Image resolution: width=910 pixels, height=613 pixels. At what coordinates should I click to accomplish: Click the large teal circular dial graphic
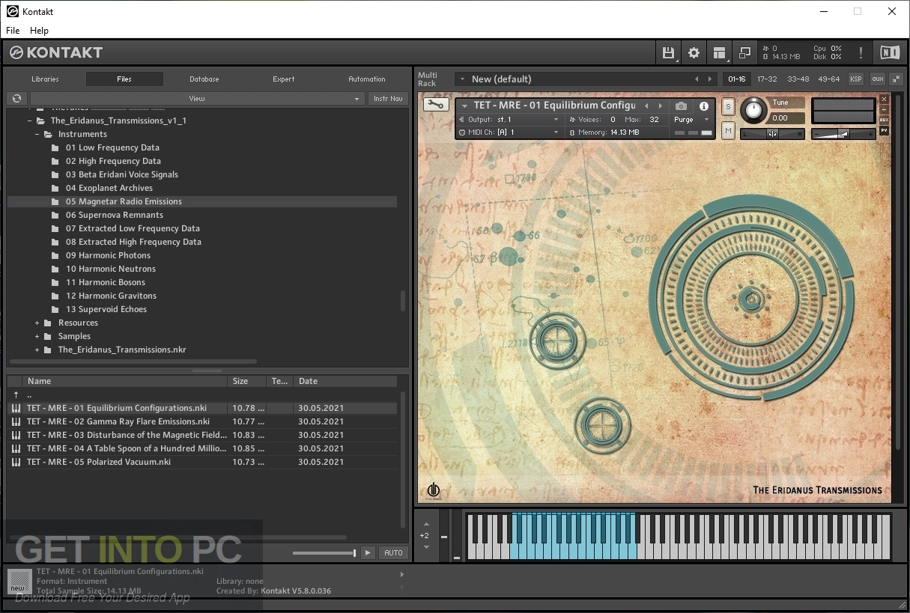(750, 299)
